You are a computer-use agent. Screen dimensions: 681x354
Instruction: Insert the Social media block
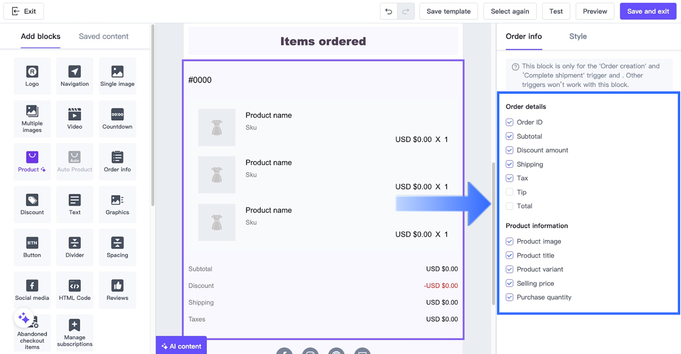click(32, 290)
